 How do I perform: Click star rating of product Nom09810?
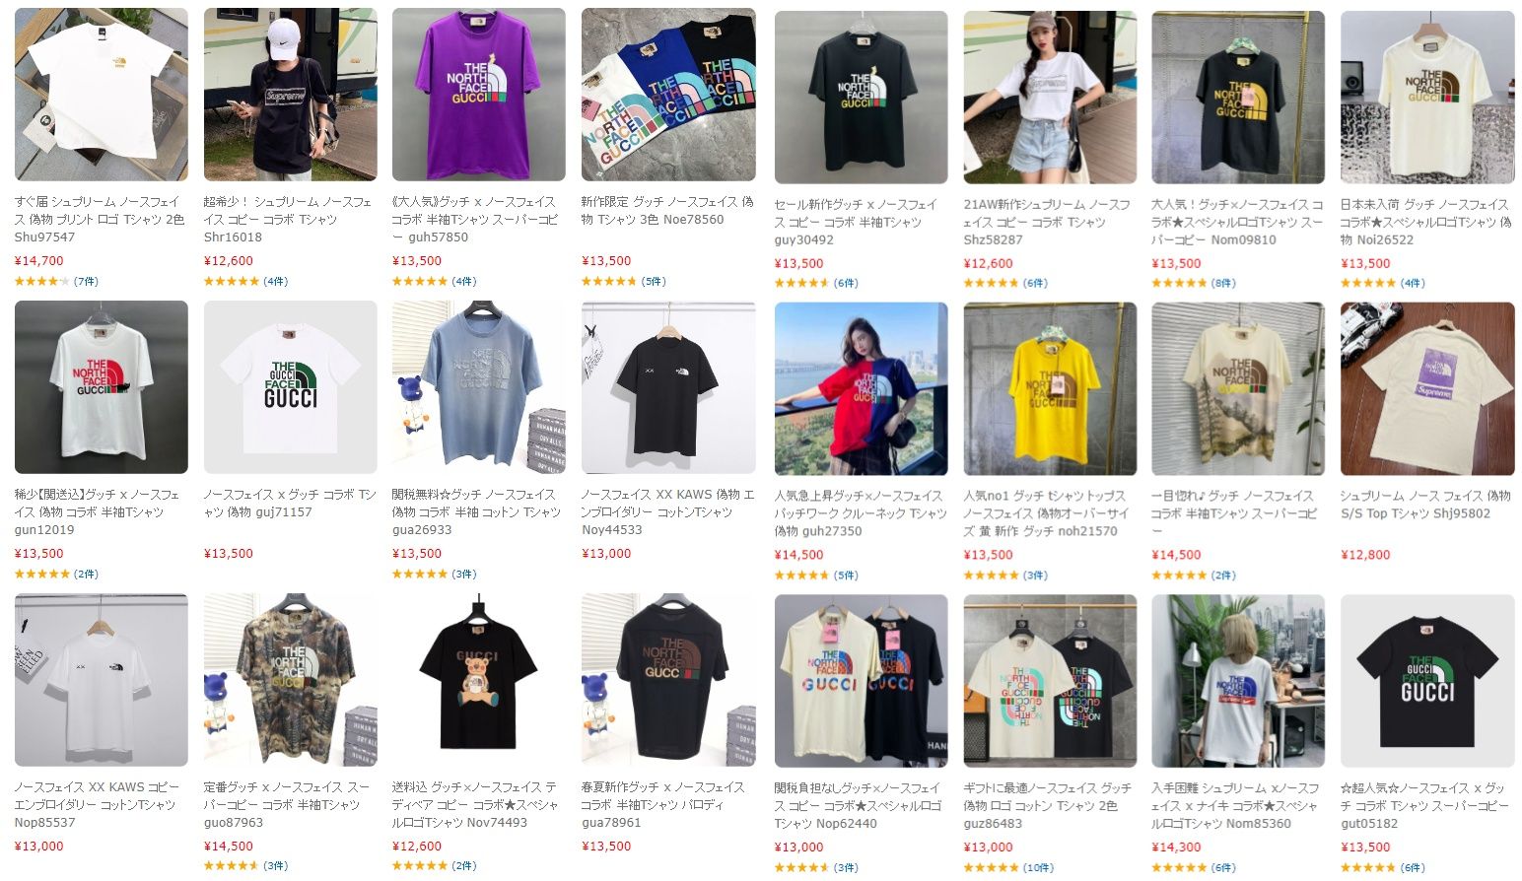pyautogui.click(x=1179, y=283)
